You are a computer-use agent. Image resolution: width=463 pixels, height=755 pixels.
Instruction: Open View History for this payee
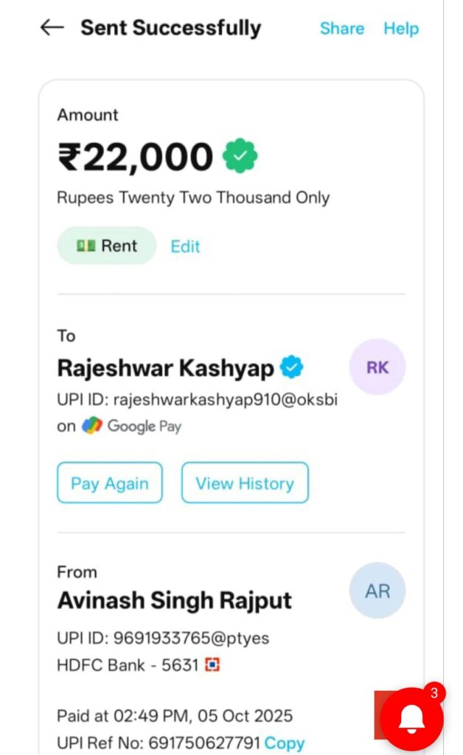[245, 483]
